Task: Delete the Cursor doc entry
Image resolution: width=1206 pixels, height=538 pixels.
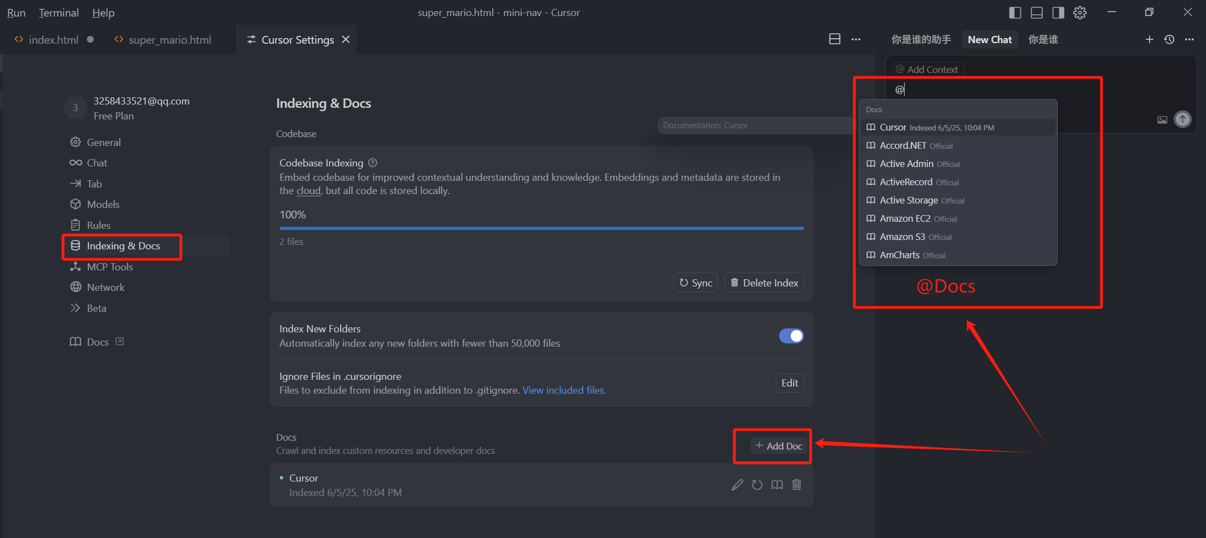Action: [797, 485]
